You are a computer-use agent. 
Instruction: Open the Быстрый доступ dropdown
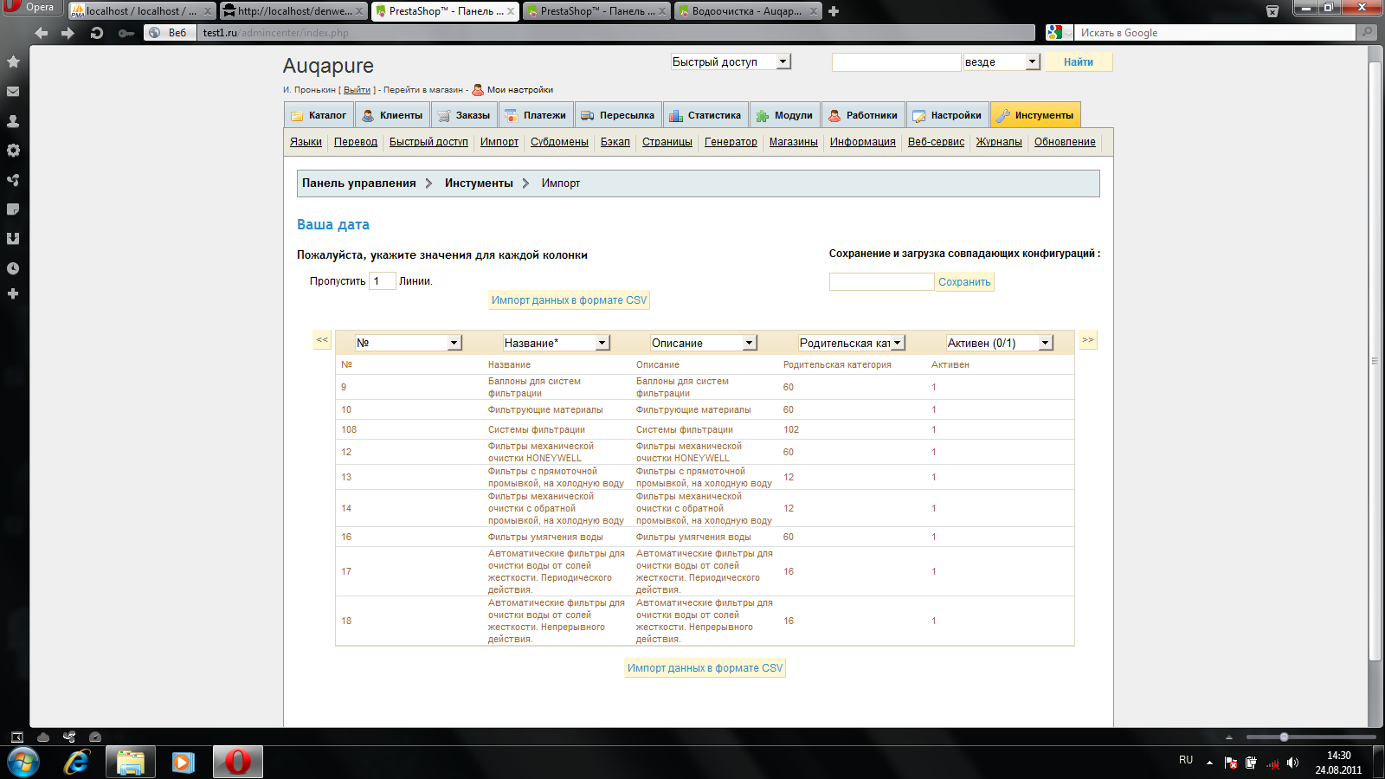(x=731, y=62)
